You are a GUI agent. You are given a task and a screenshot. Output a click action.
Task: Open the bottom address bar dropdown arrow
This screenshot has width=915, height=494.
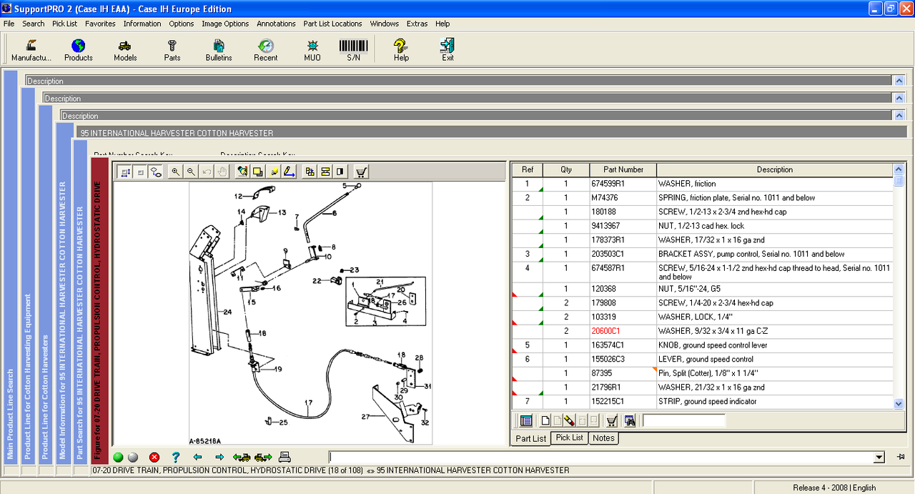879,457
